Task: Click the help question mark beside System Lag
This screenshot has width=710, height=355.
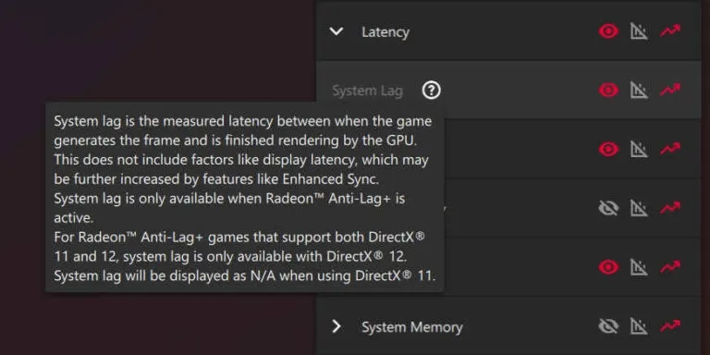Action: [431, 90]
